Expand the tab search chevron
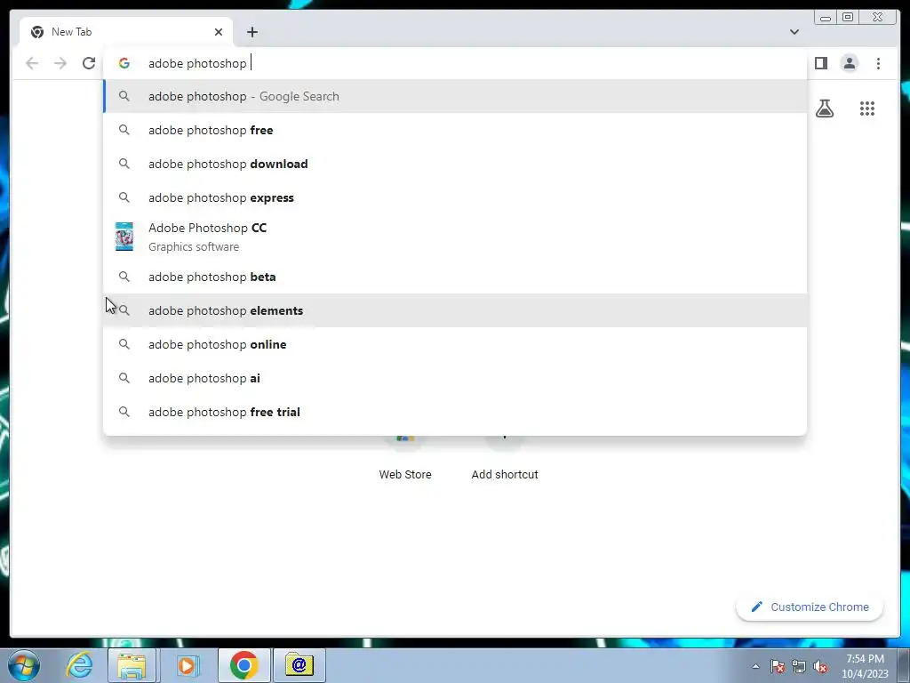This screenshot has width=910, height=683. tap(794, 32)
